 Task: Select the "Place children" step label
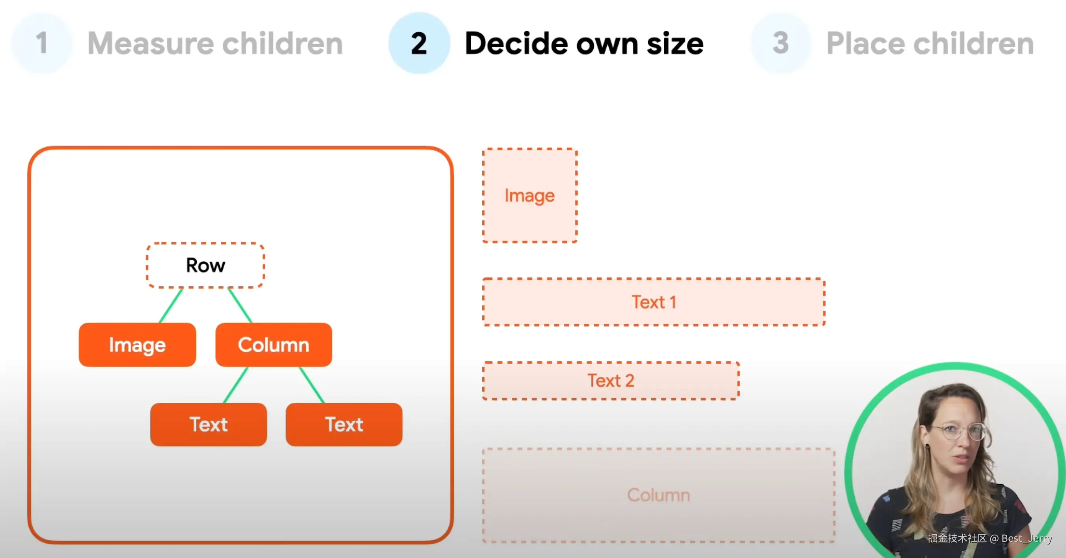click(930, 43)
